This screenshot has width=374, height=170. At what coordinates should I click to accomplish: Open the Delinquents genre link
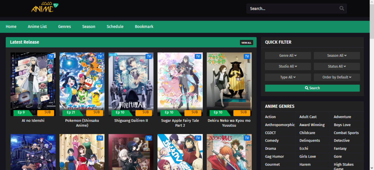coord(310,141)
